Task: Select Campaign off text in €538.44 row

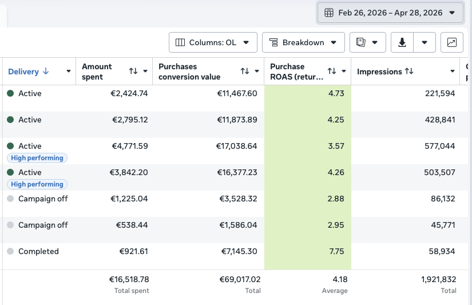Action: tap(43, 225)
